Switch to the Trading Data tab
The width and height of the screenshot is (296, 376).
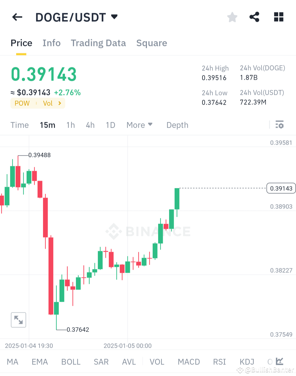(98, 43)
